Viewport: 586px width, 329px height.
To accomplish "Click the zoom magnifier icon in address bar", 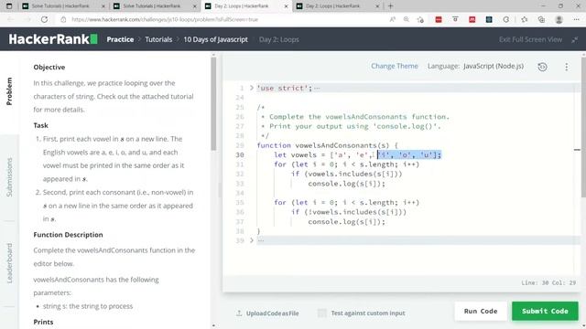I will [x=407, y=19].
